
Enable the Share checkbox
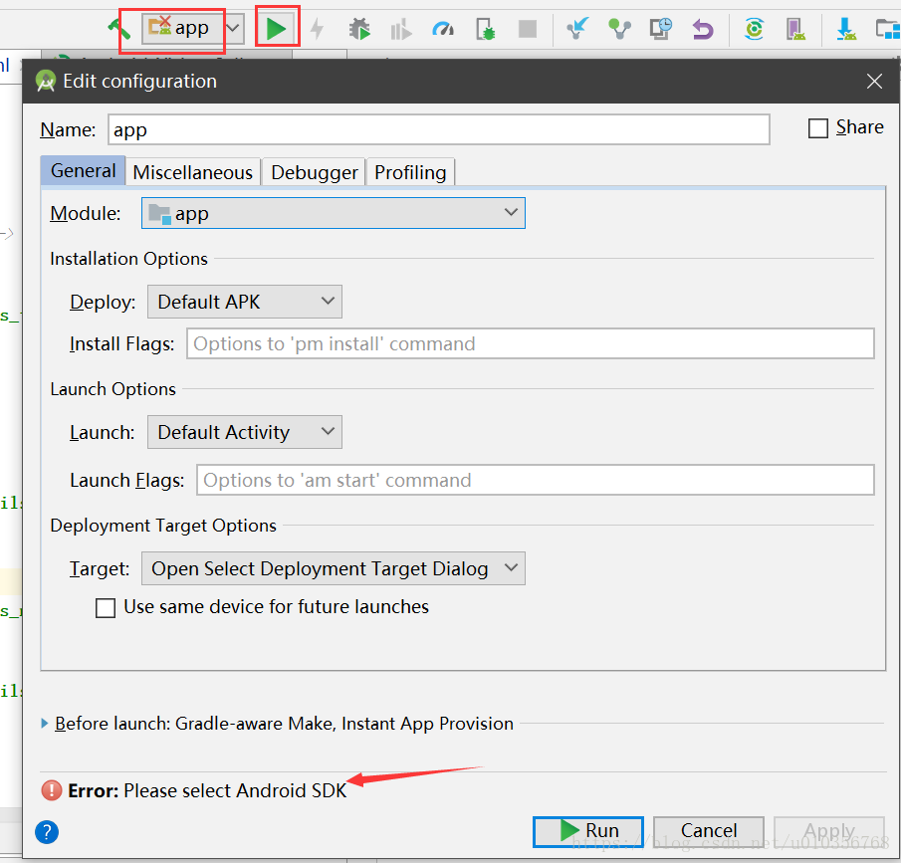click(817, 128)
